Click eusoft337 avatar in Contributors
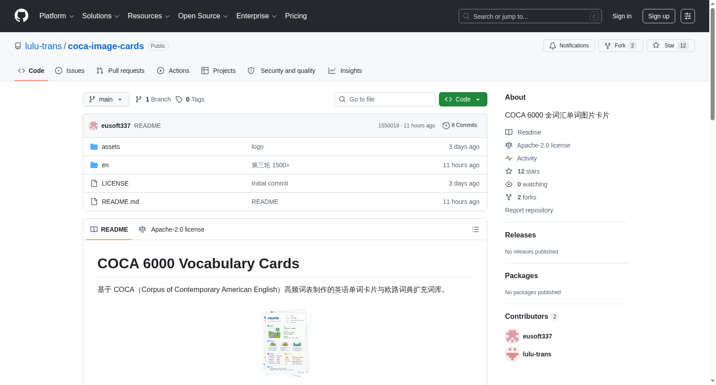Viewport: 716px width, 385px height. point(512,336)
